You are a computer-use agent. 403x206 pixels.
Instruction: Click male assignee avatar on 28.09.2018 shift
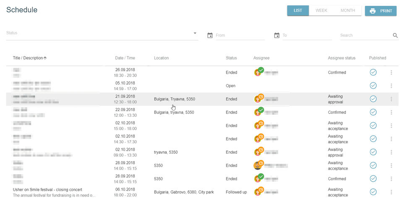click(x=258, y=166)
